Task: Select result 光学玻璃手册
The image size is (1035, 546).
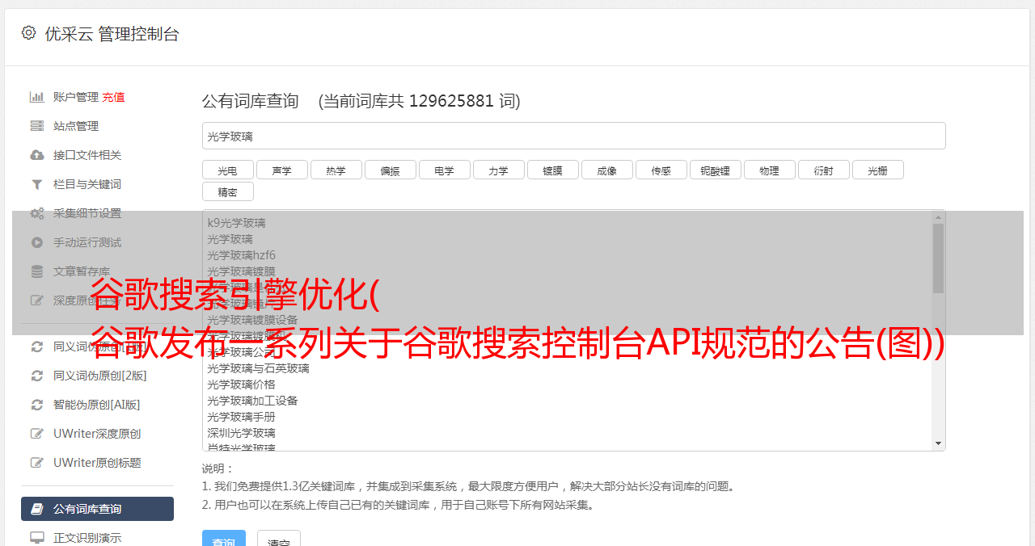Action: point(241,417)
